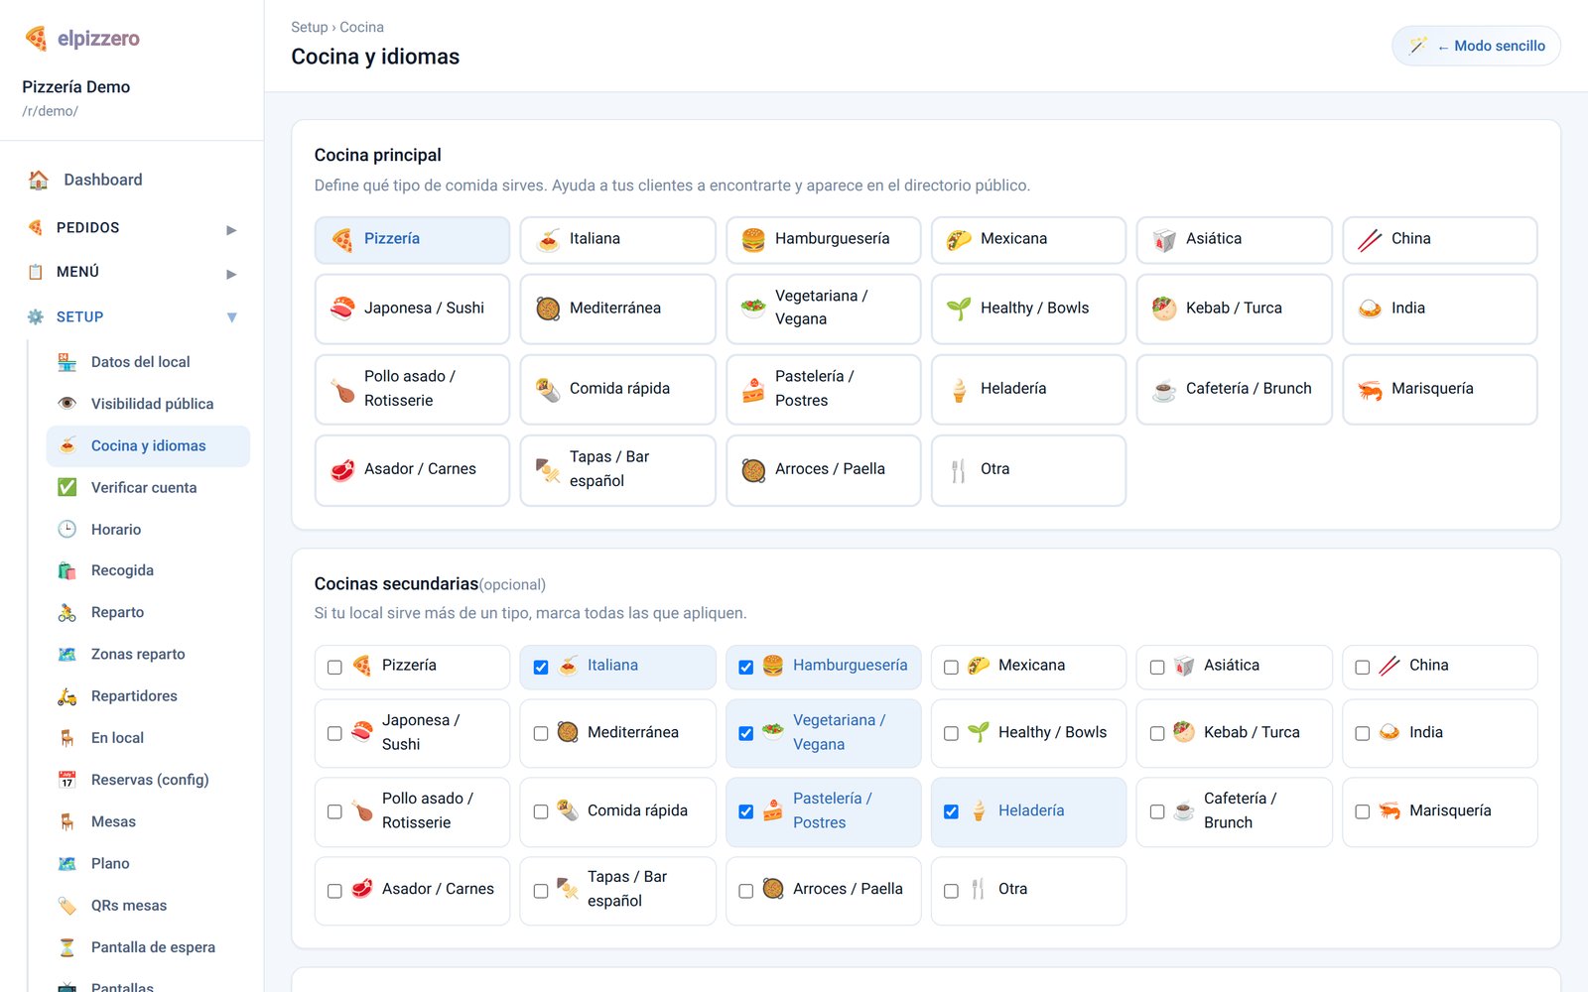Screen dimensions: 1588x992
Task: Open Datos del local in sidebar
Action: [148, 362]
